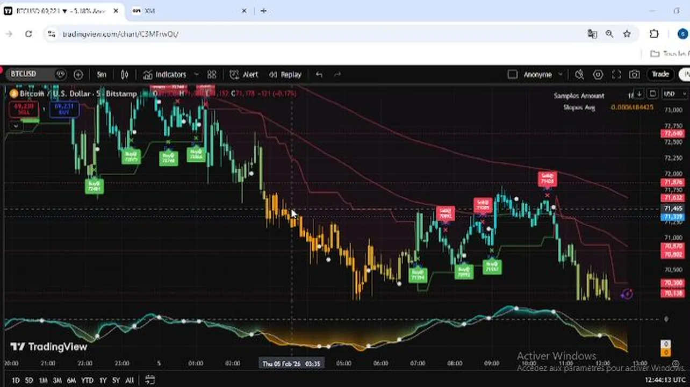
Task: Click the Sell 71428 signal label
Action: (547, 178)
